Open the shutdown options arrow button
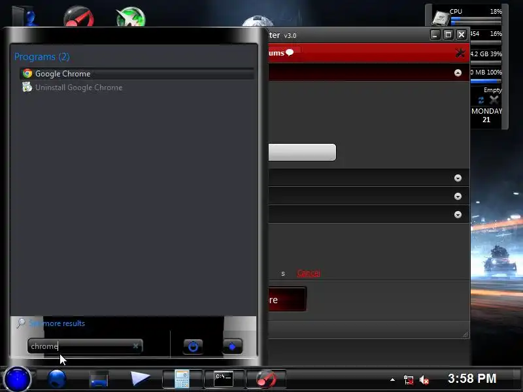This screenshot has height=392, width=523. 233,347
